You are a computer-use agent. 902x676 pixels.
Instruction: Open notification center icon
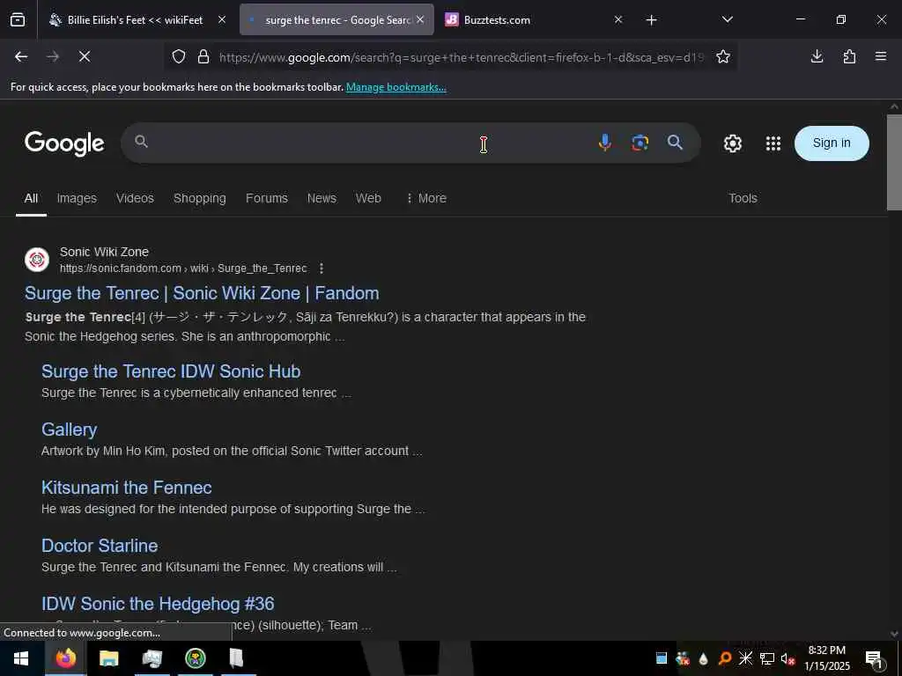point(874,658)
